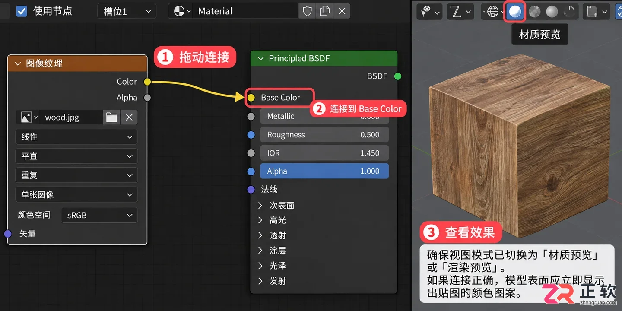This screenshot has height=311, width=622.
Task: Open the 单张图像 source dropdown
Action: point(76,195)
